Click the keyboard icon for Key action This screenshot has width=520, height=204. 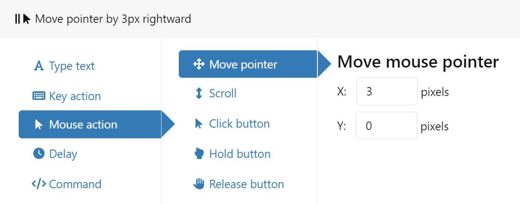click(x=39, y=96)
